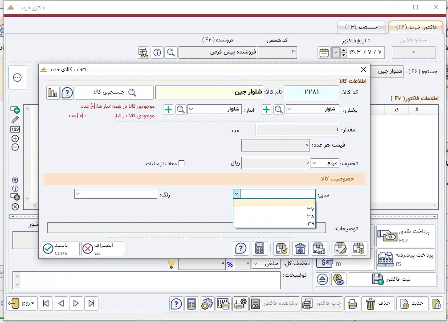Add a new warehouse with green plus

tap(168, 110)
